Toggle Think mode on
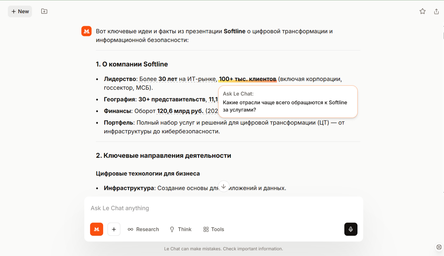The height and width of the screenshot is (256, 444). [181, 229]
